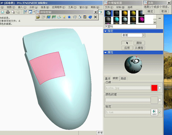Screen dimensions: 172x135
Task: Click the print icon in main toolbar
Action: tap(8, 12)
